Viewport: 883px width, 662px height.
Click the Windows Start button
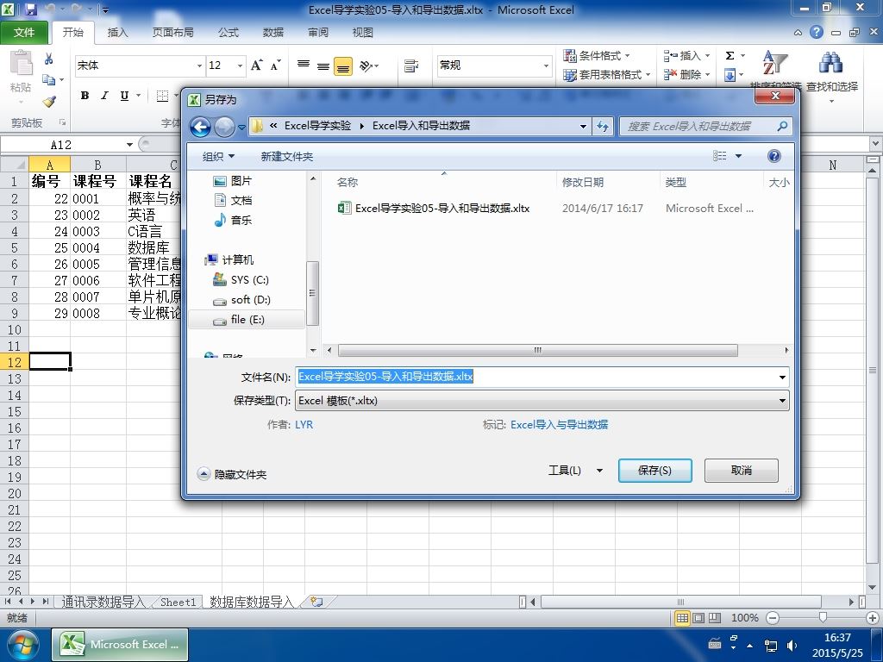pos(22,645)
